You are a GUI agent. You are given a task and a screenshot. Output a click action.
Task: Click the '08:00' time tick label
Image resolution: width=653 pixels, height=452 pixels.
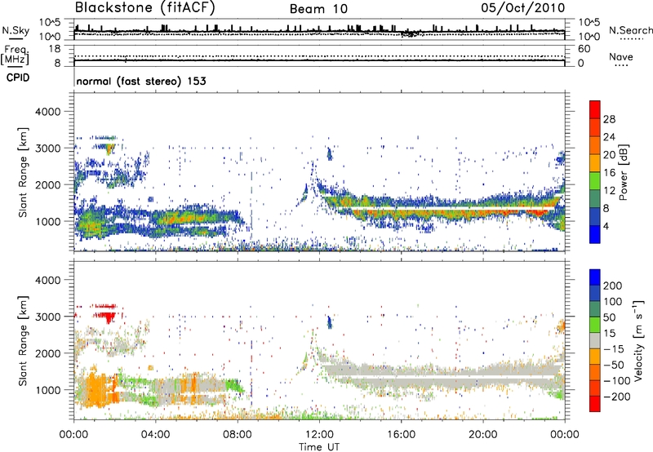pos(238,435)
